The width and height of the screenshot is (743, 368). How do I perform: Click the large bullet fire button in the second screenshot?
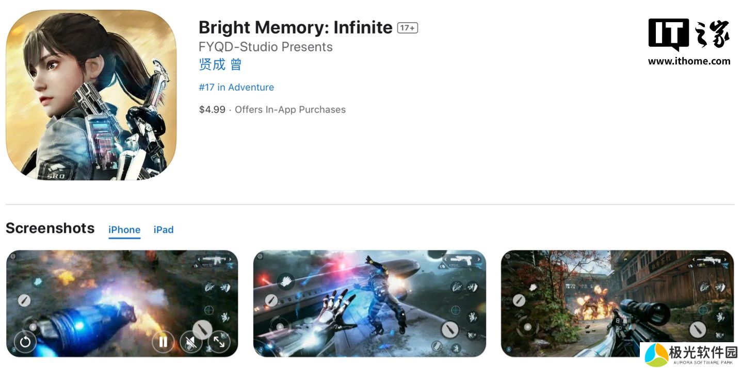click(x=450, y=329)
